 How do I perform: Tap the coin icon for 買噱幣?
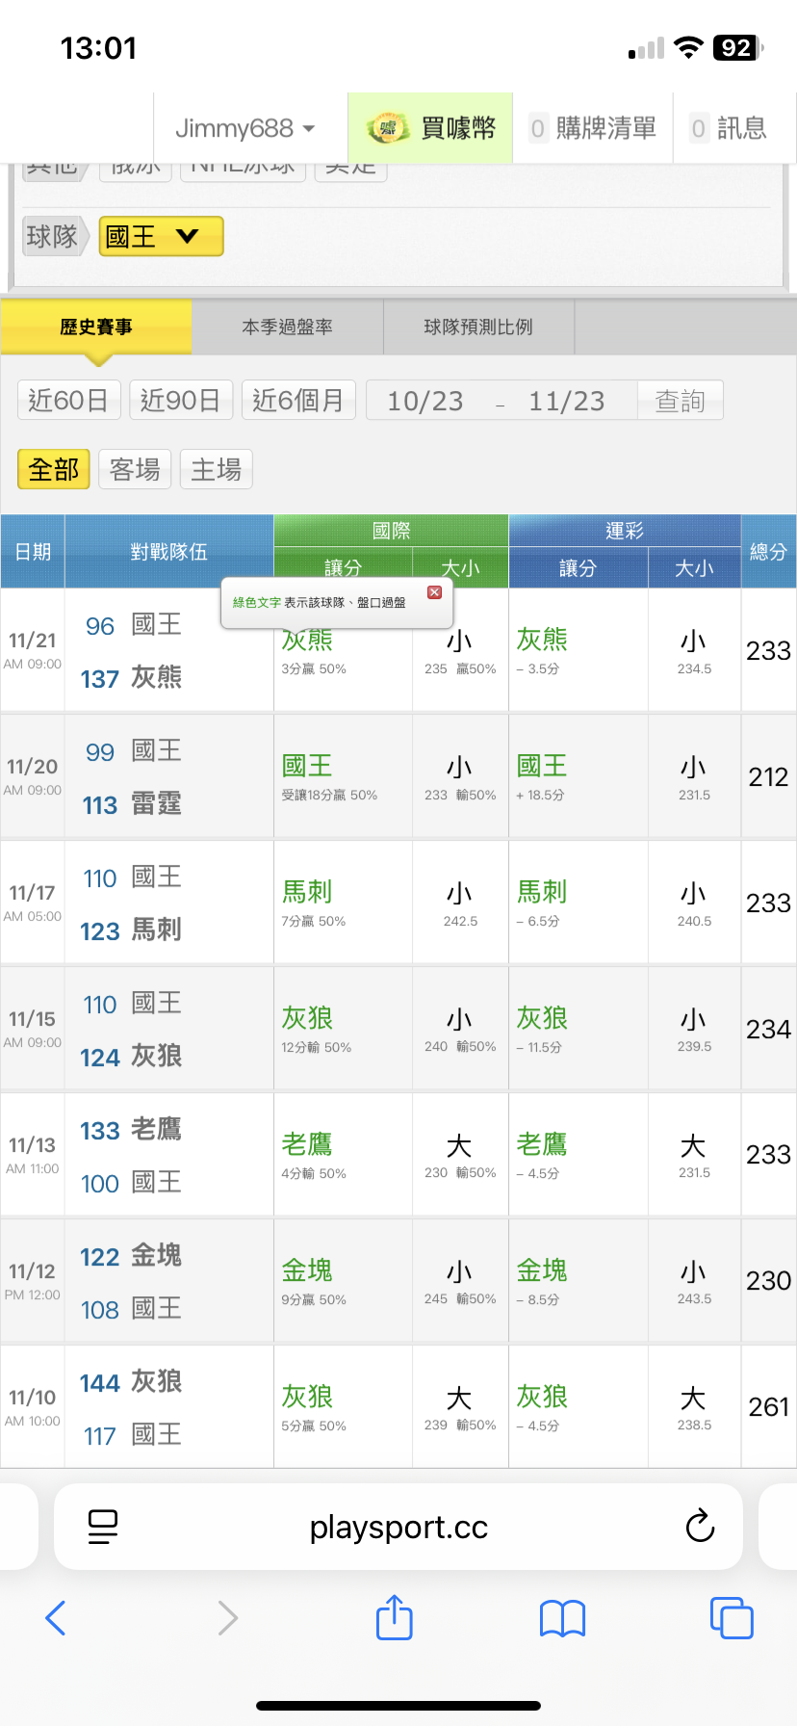pyautogui.click(x=387, y=128)
